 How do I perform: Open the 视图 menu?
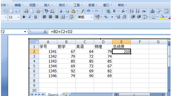coord(33,5)
